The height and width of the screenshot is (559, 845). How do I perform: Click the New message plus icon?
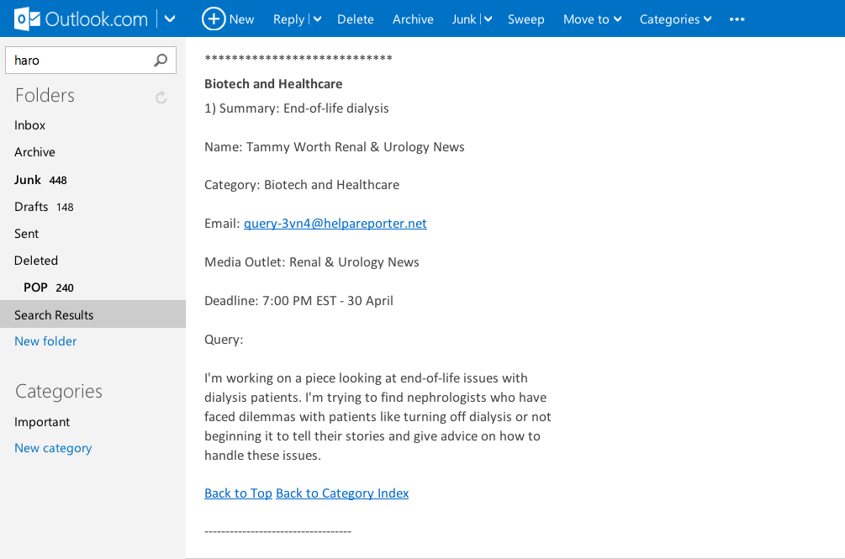click(x=214, y=18)
